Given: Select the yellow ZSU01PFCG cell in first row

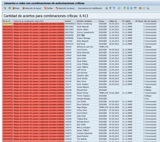Looking at the screenshot, I should [8, 24].
